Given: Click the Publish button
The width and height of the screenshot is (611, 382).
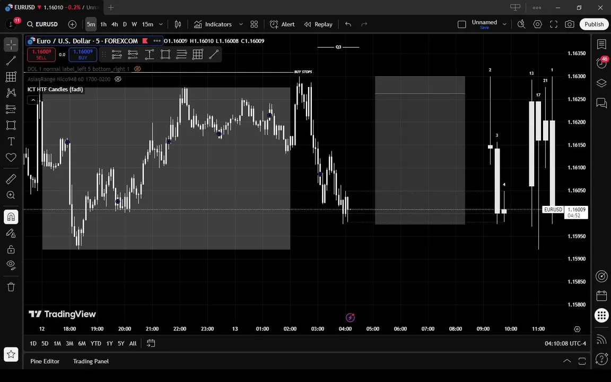Looking at the screenshot, I should 594,24.
